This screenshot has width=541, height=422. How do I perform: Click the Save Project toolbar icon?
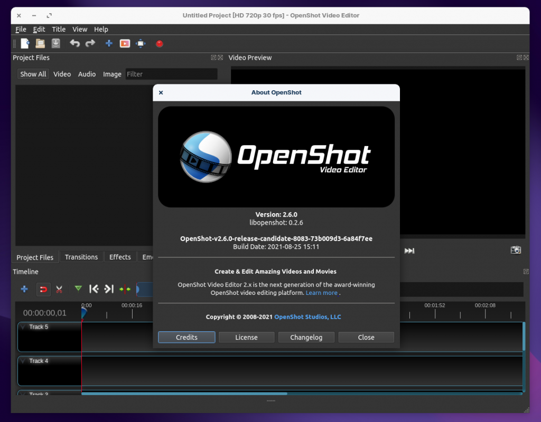coord(55,44)
